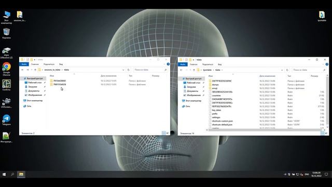Go up one level in right Explorer window
Viewport: 332px width, 187px height.
pyautogui.click(x=194, y=70)
